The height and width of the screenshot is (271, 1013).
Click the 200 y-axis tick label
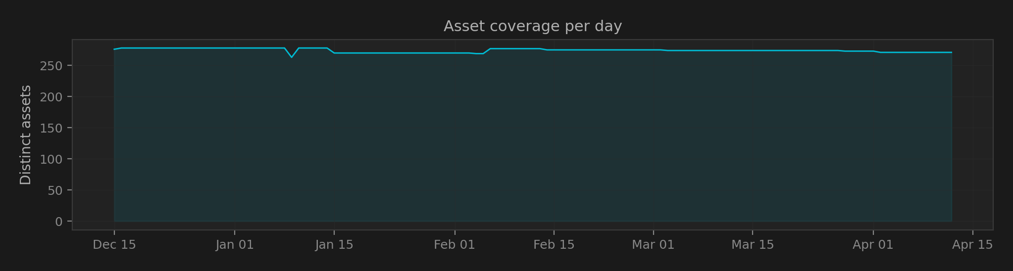tap(51, 97)
